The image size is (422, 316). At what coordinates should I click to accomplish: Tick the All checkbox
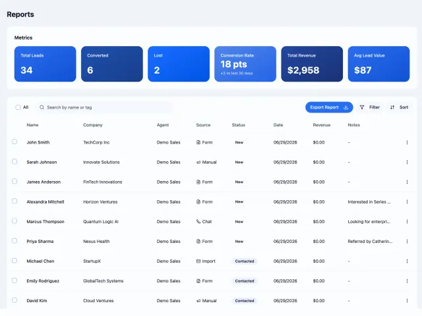(18, 107)
